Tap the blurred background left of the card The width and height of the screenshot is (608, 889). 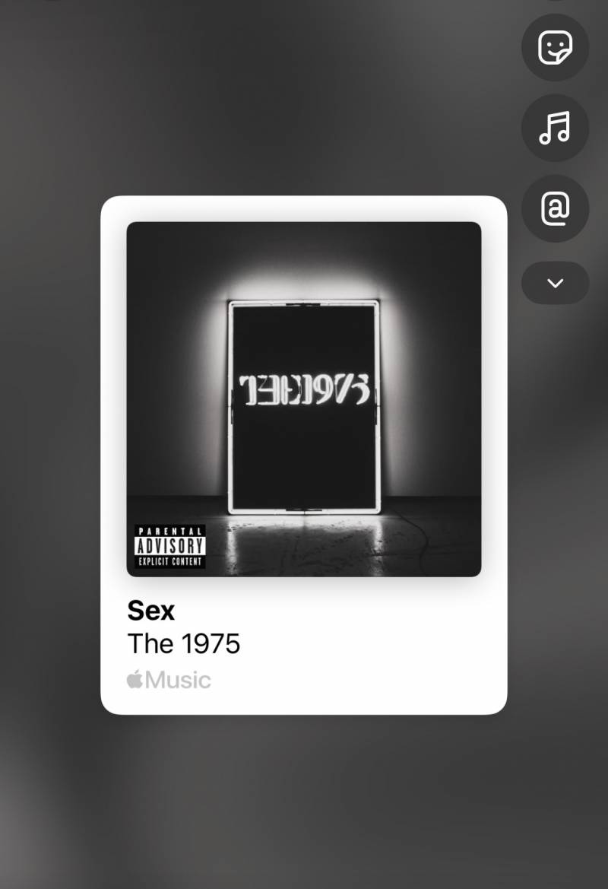pyautogui.click(x=50, y=453)
